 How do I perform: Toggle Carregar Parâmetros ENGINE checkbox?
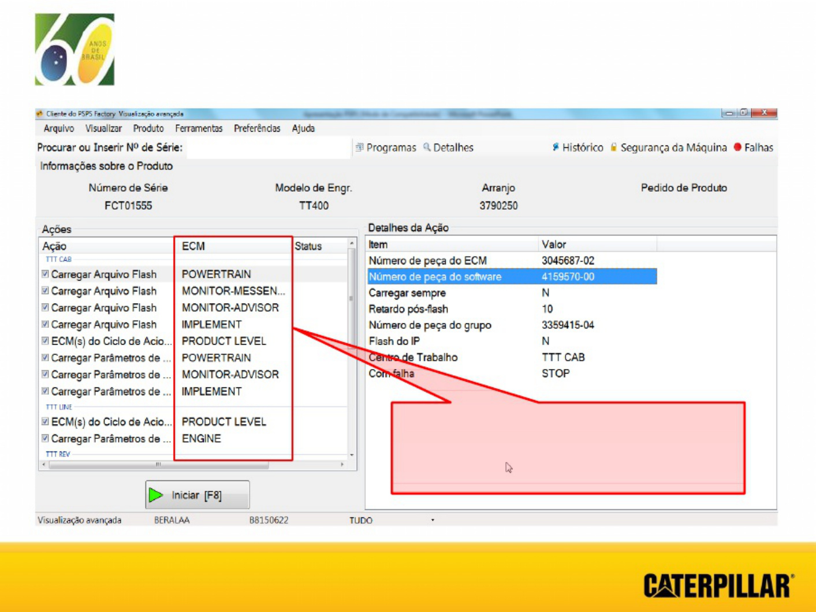[46, 438]
